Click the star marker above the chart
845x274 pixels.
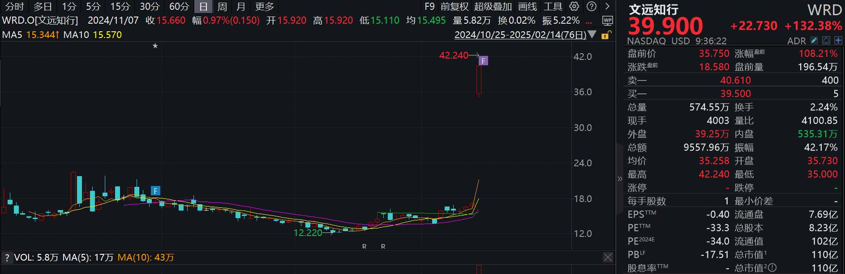click(x=155, y=46)
